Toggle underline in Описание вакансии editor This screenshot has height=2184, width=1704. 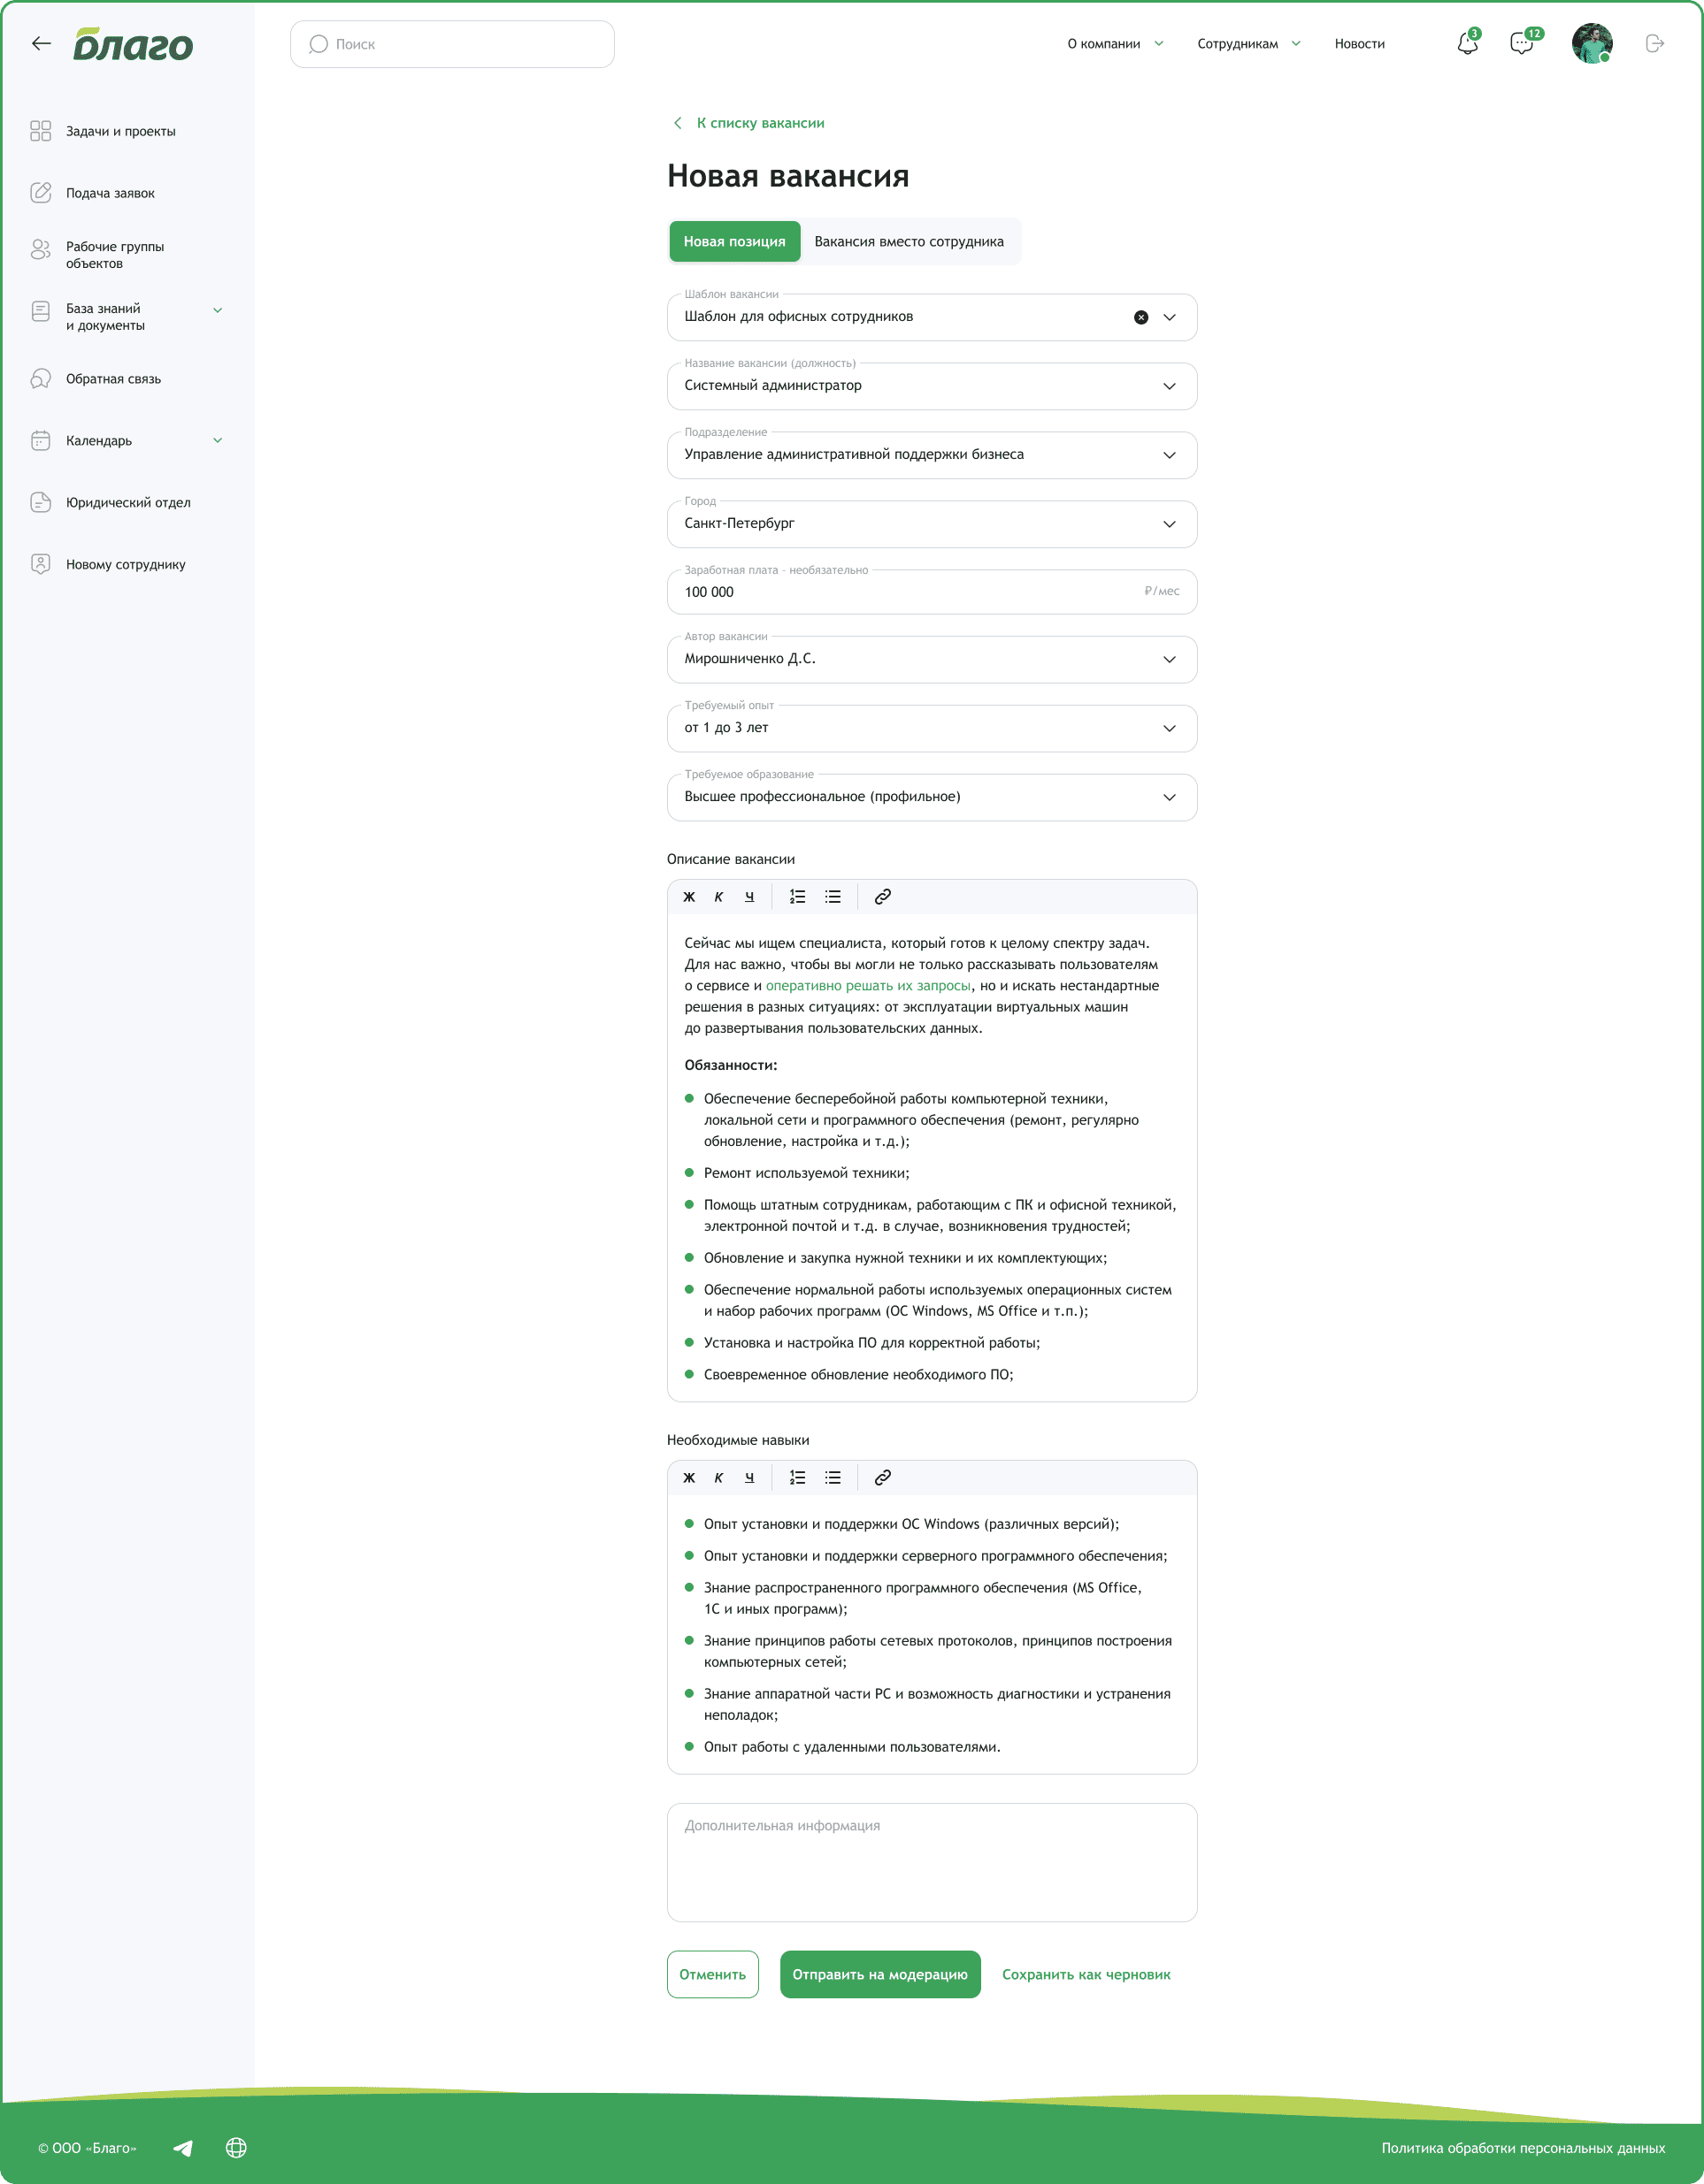coord(748,897)
